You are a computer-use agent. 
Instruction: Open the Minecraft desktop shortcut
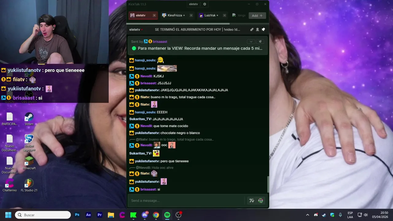point(29,163)
